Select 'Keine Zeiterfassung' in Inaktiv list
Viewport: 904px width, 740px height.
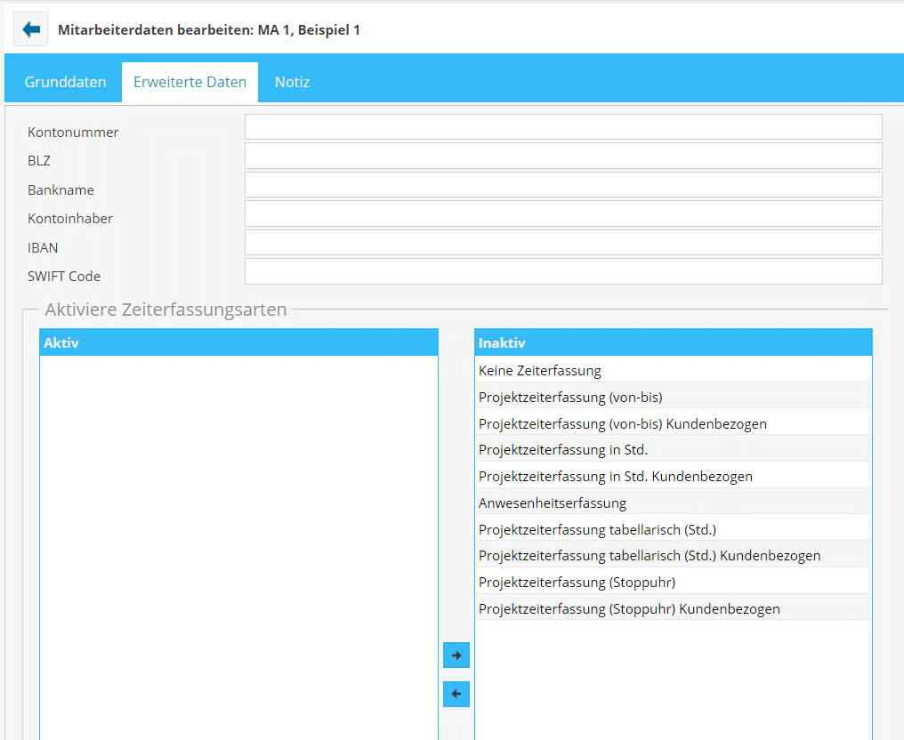click(539, 370)
